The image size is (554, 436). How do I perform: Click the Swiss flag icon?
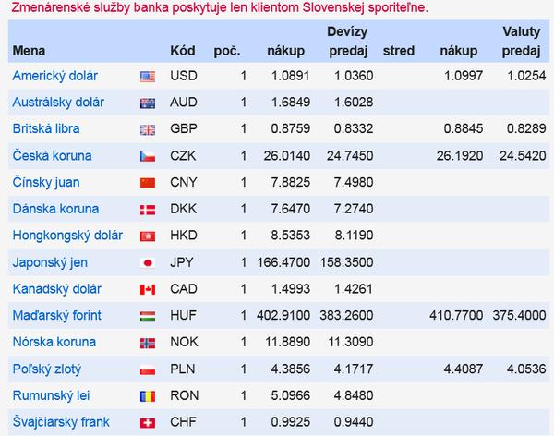tap(147, 423)
